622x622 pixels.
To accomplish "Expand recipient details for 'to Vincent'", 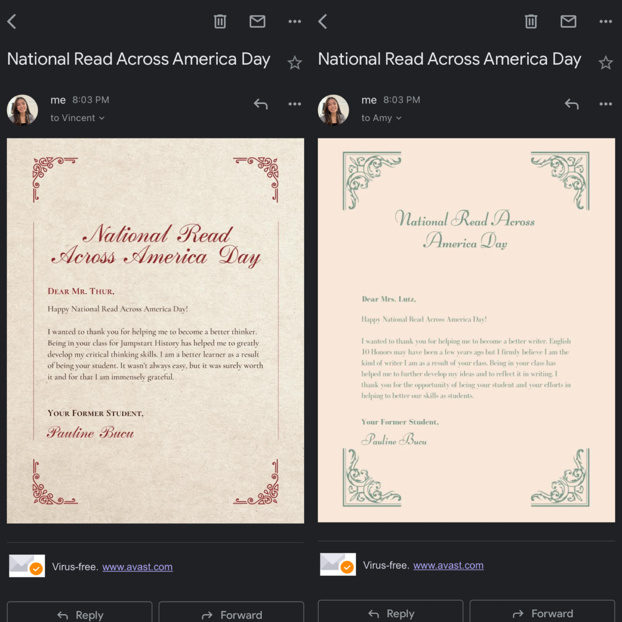I will (78, 118).
